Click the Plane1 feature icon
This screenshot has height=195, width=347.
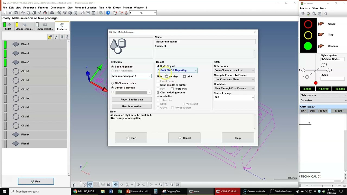point(16,44)
